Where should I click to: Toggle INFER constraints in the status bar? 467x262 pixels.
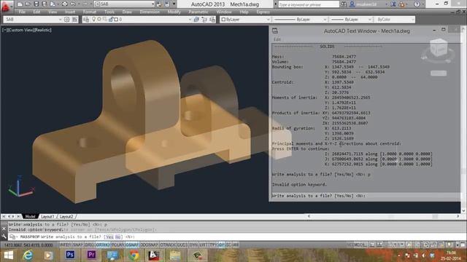(65, 245)
